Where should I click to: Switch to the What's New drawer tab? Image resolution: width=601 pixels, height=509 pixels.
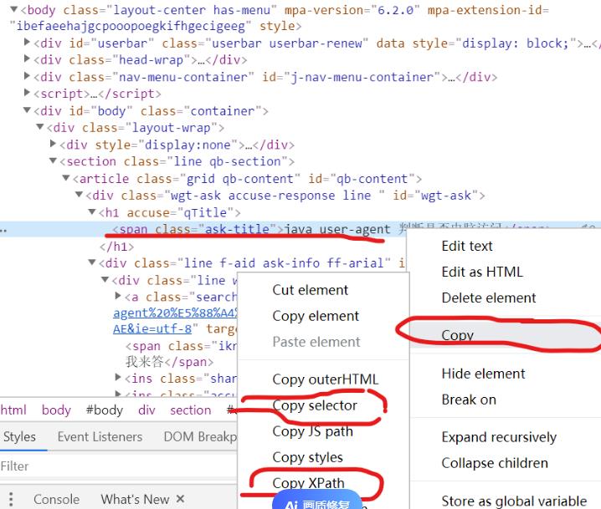click(135, 500)
